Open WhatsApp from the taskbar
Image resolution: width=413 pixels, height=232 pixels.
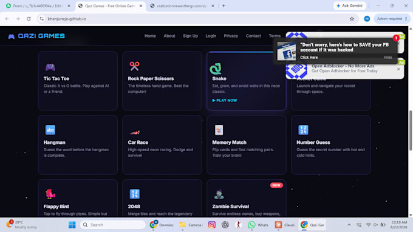[x=258, y=225]
